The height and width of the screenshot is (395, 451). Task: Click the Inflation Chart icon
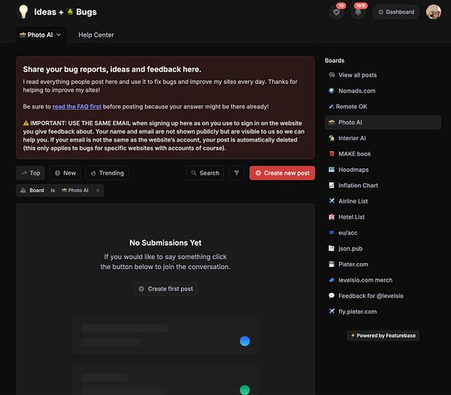331,185
